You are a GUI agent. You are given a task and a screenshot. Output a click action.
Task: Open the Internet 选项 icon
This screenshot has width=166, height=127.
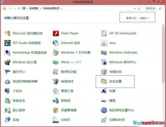point(56,43)
